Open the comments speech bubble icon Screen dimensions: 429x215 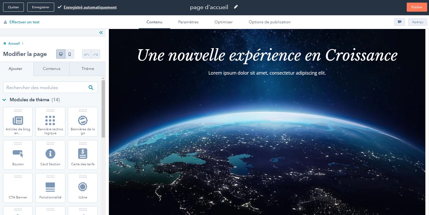[x=399, y=22]
